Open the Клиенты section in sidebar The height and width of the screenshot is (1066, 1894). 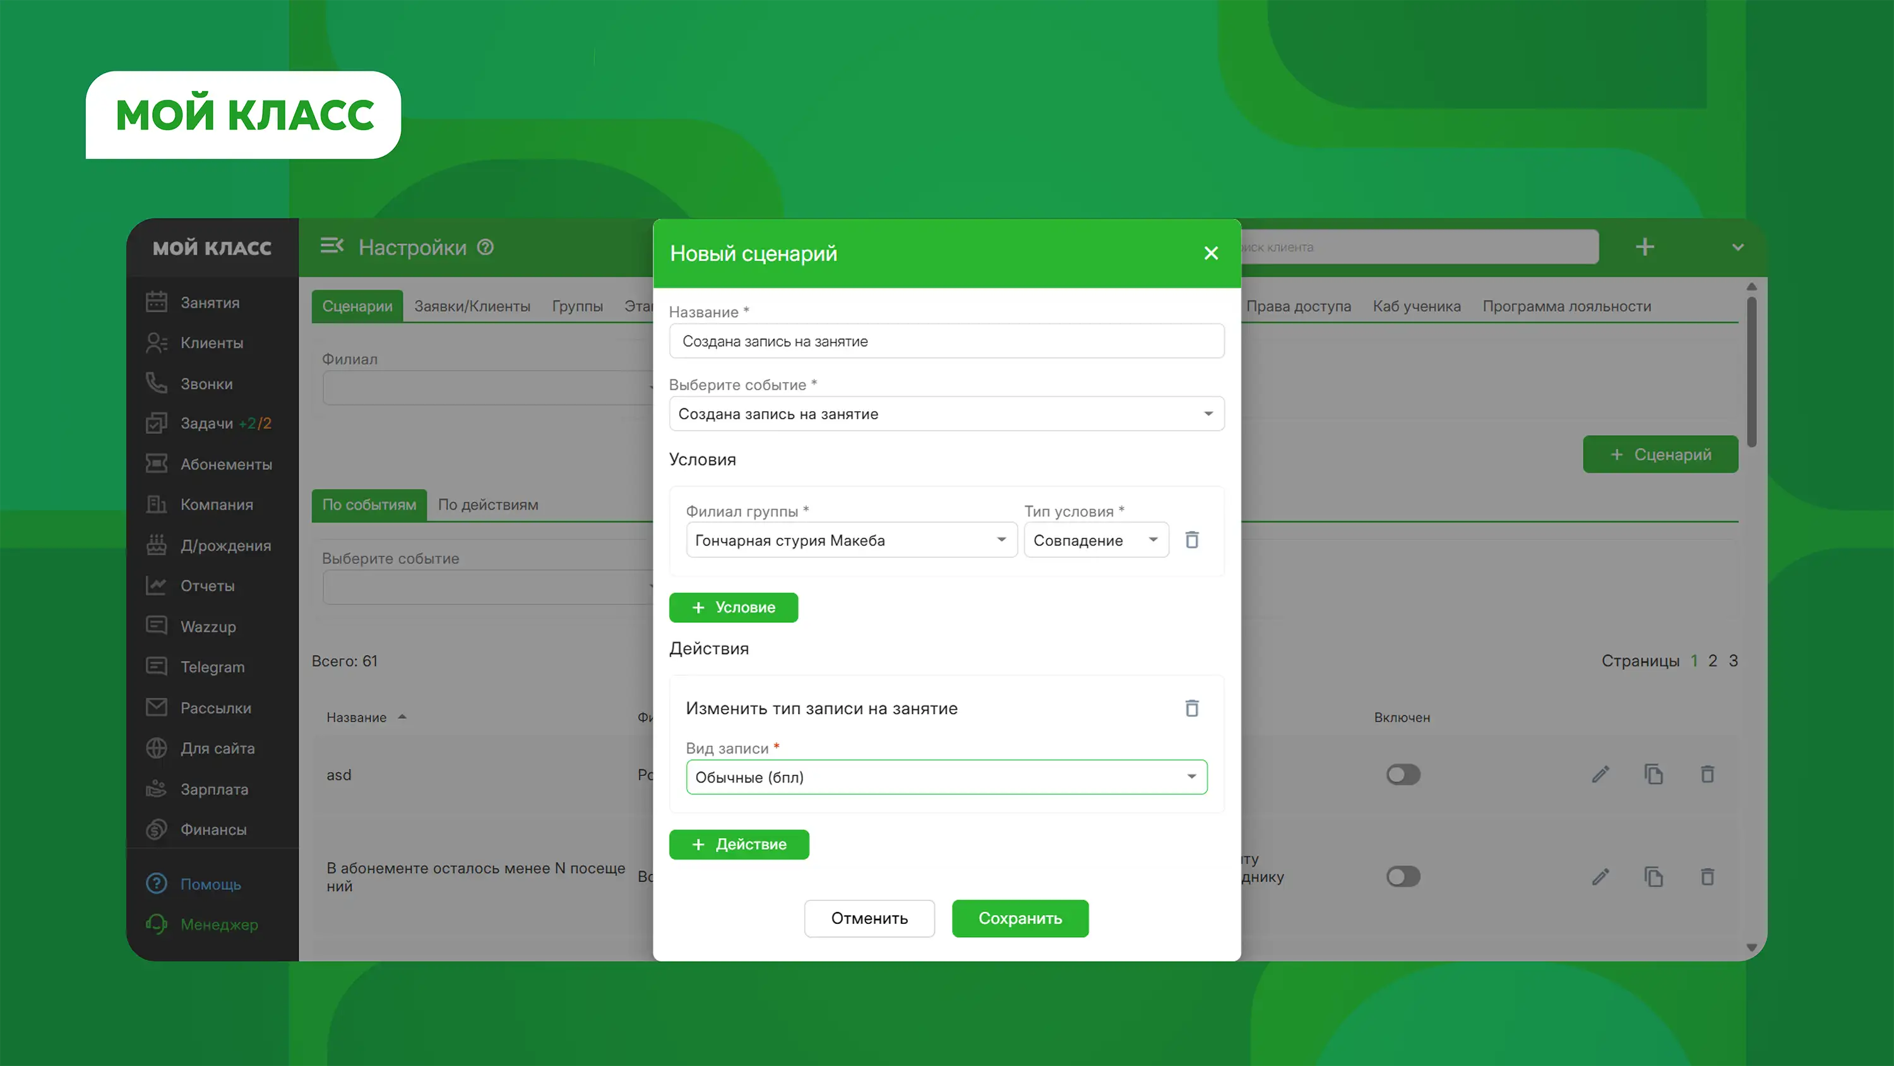click(211, 342)
